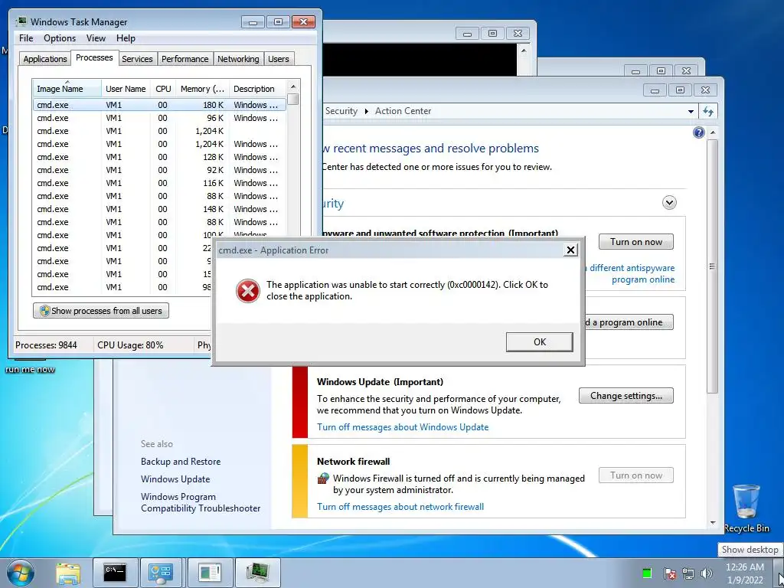Expand the breadcrumb arrow before Action Center
The height and width of the screenshot is (588, 784).
tap(366, 112)
